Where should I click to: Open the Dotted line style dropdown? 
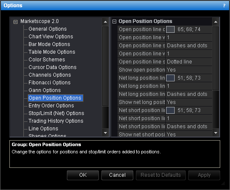(189, 62)
